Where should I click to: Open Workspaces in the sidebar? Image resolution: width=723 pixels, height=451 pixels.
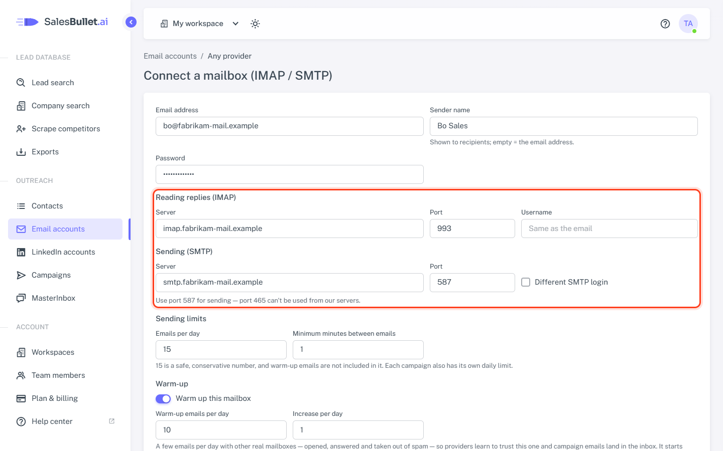tap(65, 352)
